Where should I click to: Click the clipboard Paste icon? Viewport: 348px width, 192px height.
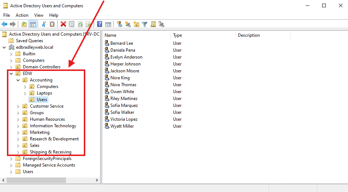[x=52, y=24]
